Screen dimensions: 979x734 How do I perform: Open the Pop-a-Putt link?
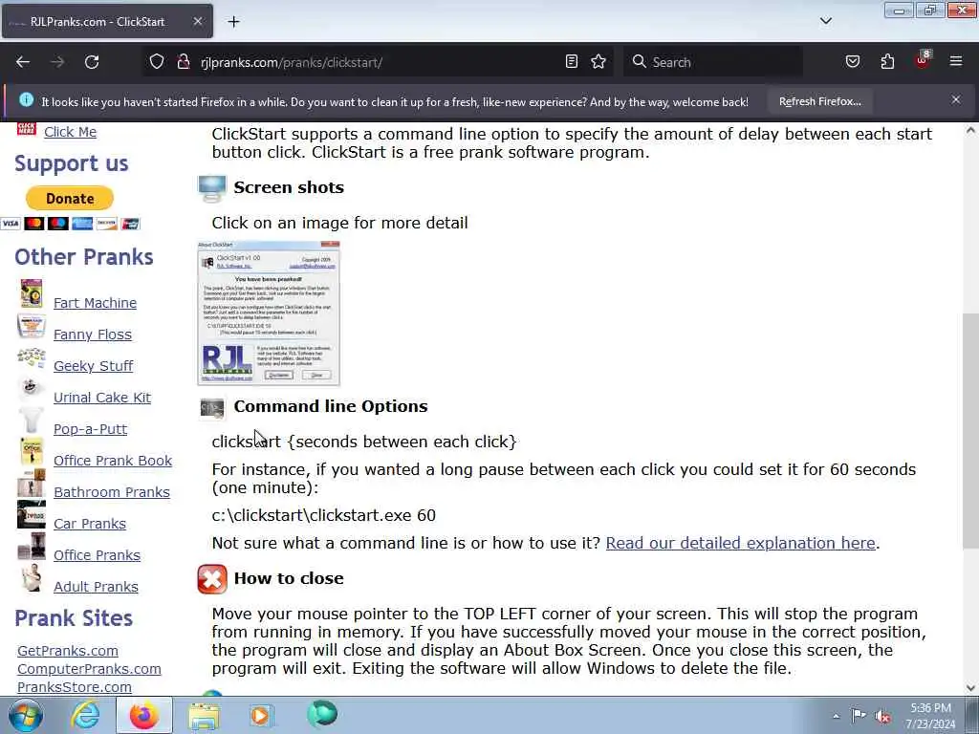point(90,429)
